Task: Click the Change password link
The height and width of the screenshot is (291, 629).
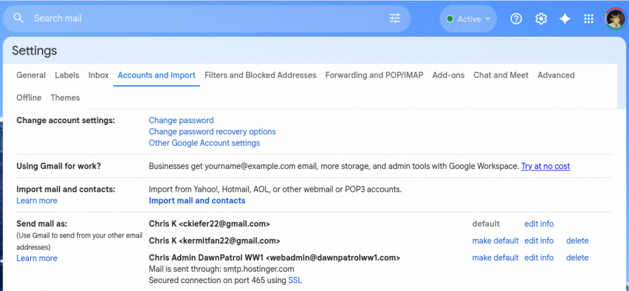Action: [x=181, y=121]
